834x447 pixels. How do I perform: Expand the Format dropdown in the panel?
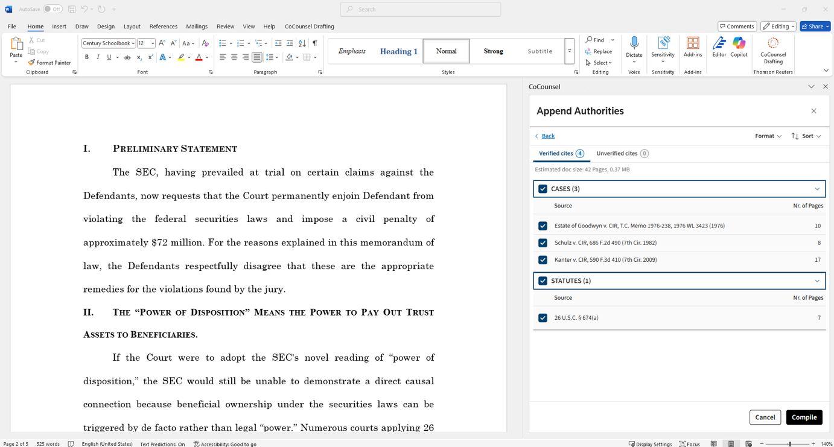[x=768, y=136]
